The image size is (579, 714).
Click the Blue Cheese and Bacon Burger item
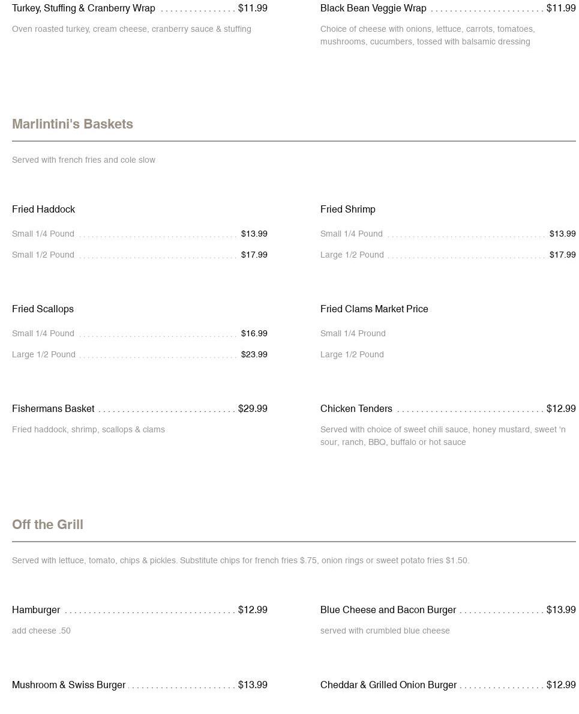[x=388, y=610]
